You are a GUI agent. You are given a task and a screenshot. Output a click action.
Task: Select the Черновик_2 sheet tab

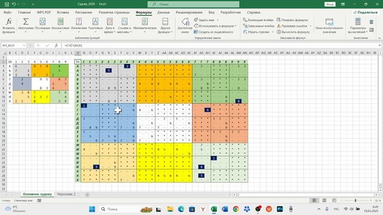[66, 194]
